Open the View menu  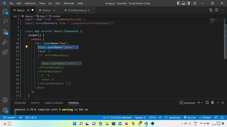[42, 3]
